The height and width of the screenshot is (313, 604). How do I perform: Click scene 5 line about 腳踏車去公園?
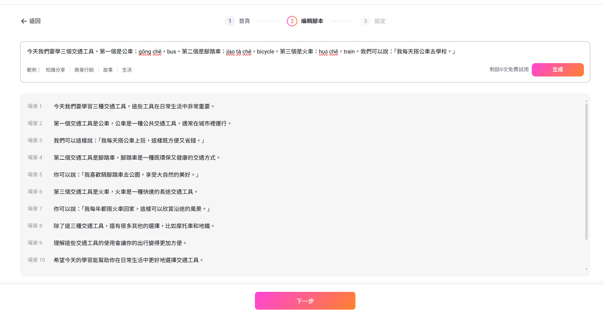[126, 175]
